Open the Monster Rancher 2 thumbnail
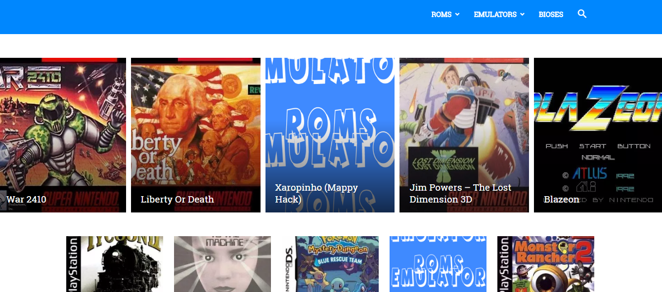 (546, 264)
